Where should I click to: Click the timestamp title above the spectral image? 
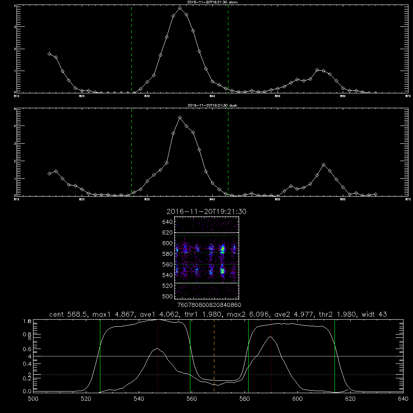206,211
